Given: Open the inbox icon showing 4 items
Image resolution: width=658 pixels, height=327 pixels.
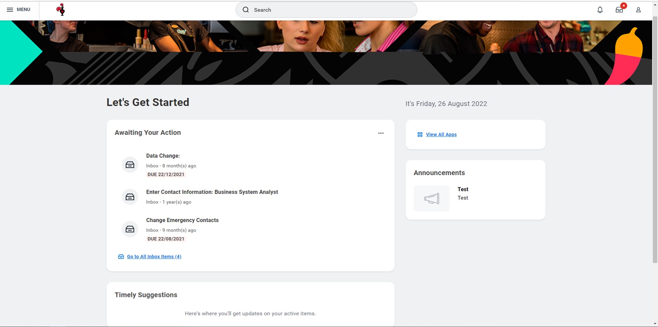Looking at the screenshot, I should tap(619, 10).
